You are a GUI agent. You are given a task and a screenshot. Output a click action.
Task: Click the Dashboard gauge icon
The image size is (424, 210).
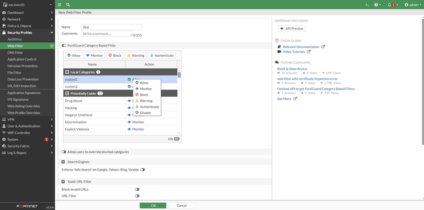(4, 13)
